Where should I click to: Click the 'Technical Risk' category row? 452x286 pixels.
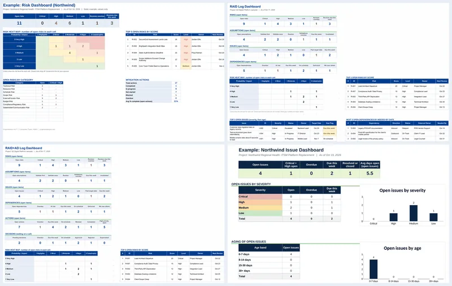[33, 86]
